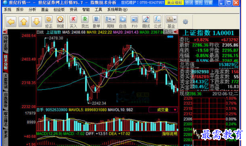The width and height of the screenshot is (246, 146).
Task: Click the DEA: +17.02 value
Action: [120, 134]
